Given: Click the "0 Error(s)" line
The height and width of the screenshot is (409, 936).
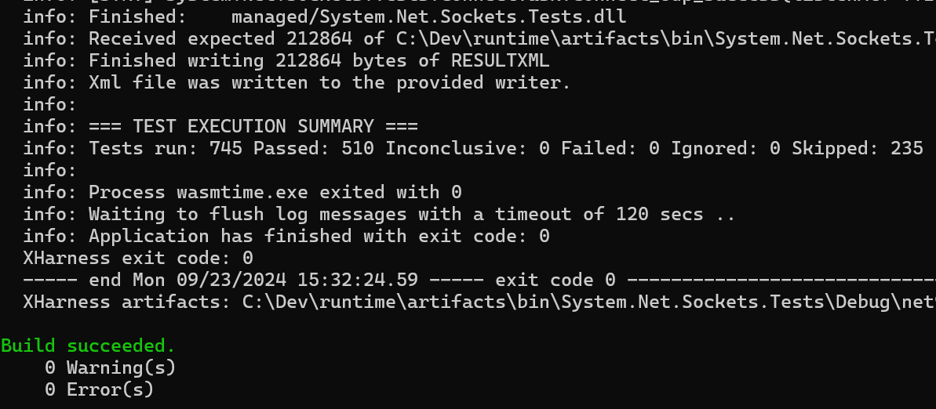Looking at the screenshot, I should (x=99, y=389).
